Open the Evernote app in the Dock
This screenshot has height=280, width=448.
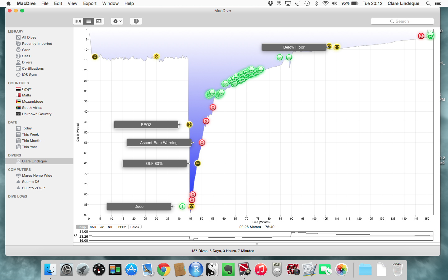(x=228, y=269)
